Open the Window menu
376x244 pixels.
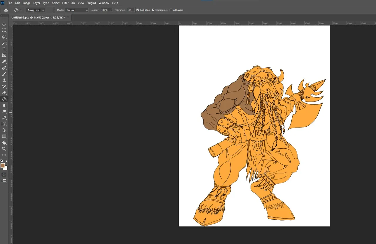tap(104, 3)
